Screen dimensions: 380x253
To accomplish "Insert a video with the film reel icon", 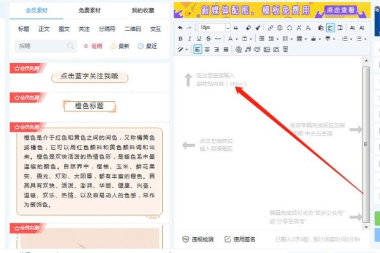I will coord(239,49).
